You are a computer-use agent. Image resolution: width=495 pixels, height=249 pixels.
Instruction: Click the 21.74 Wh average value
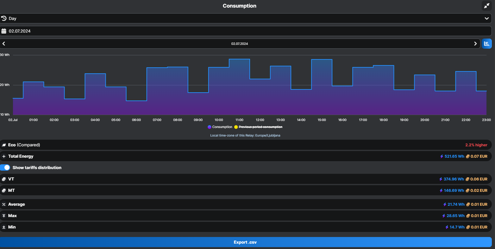(456, 204)
